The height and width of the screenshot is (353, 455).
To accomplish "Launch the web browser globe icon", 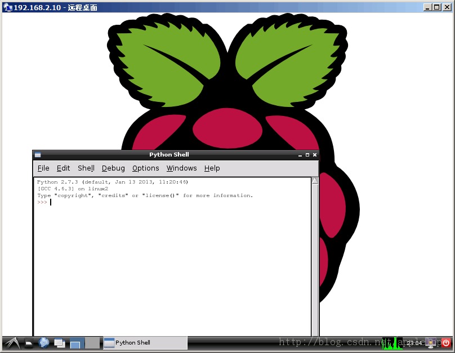I will tap(44, 343).
